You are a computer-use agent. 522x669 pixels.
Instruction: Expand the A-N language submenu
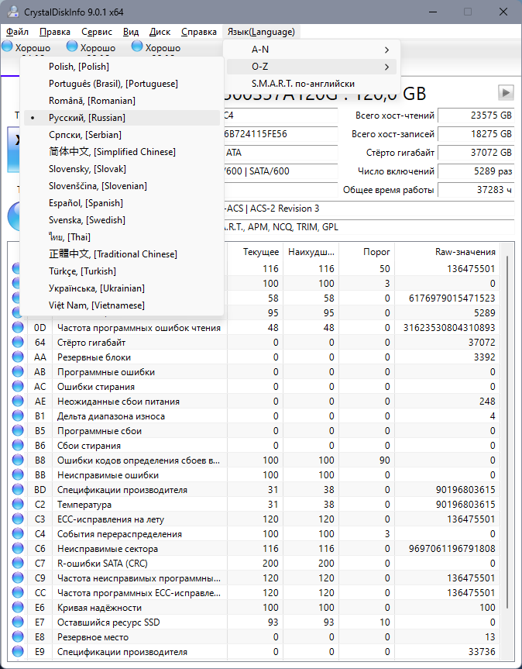click(311, 50)
